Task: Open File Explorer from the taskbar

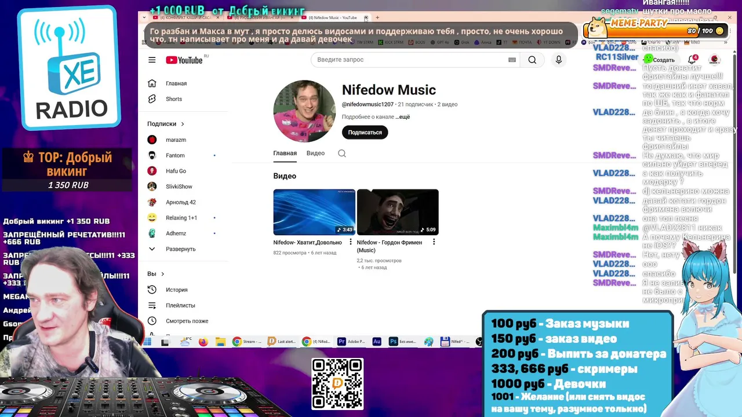Action: (x=221, y=342)
